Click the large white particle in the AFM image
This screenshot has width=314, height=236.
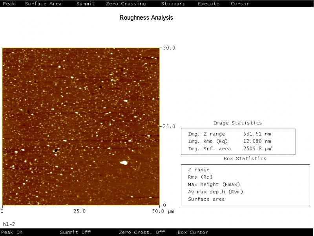click(x=124, y=163)
